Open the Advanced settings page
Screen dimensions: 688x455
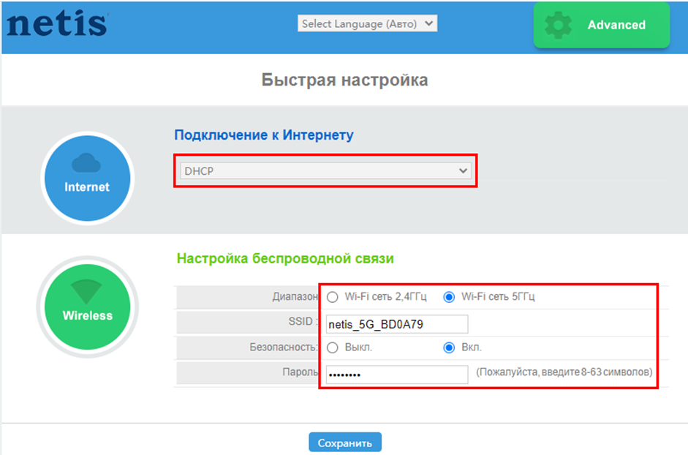602,25
